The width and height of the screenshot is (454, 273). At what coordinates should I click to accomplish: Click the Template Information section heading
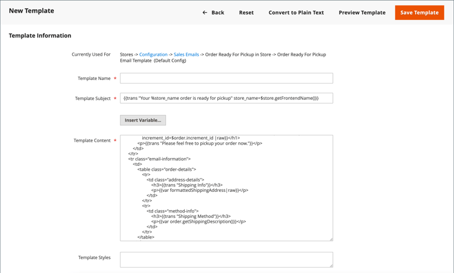coord(40,36)
